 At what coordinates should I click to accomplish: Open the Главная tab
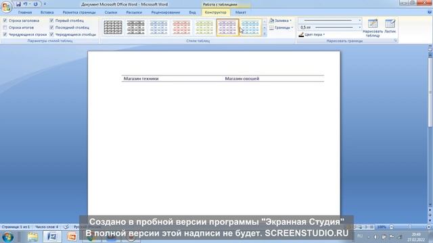click(x=25, y=12)
